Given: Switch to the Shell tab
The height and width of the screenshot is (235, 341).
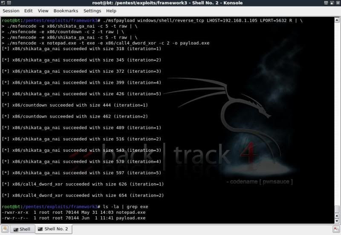Looking at the screenshot, I should (22, 229).
